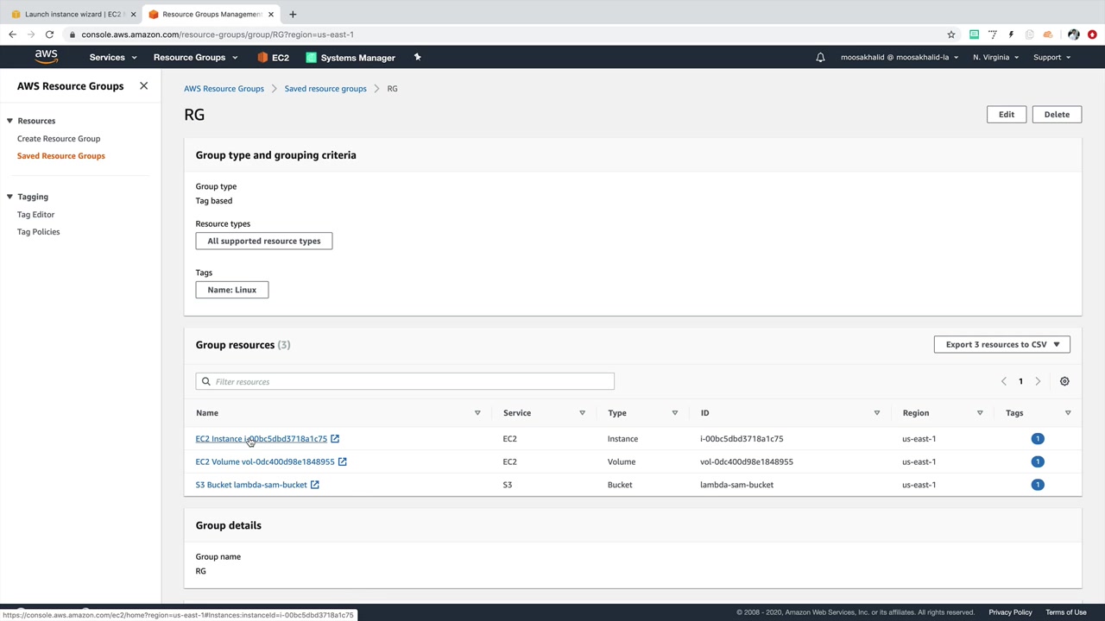Click the Name: Linux tag chip

coord(232,290)
